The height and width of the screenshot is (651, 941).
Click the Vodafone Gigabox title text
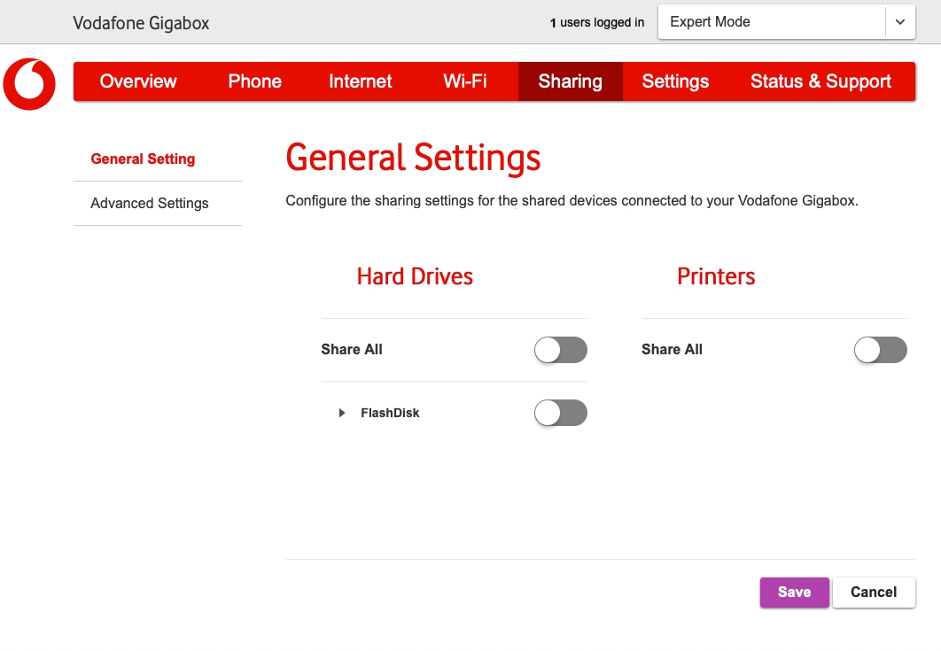click(x=141, y=23)
